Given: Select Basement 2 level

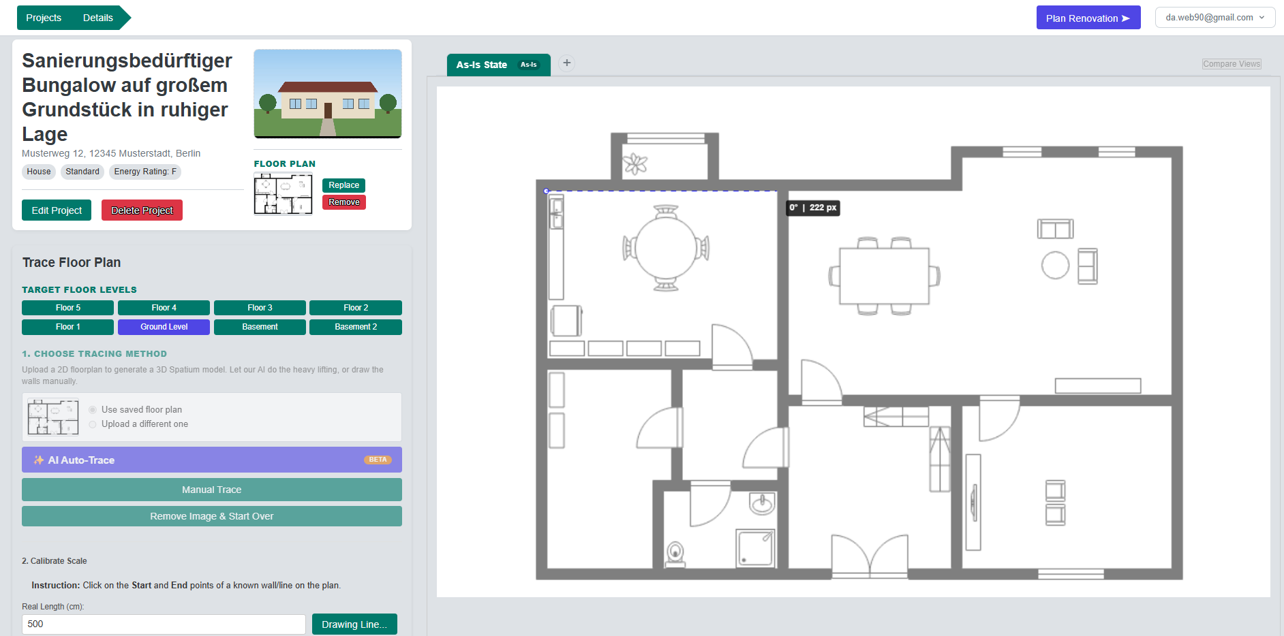Looking at the screenshot, I should click(356, 327).
